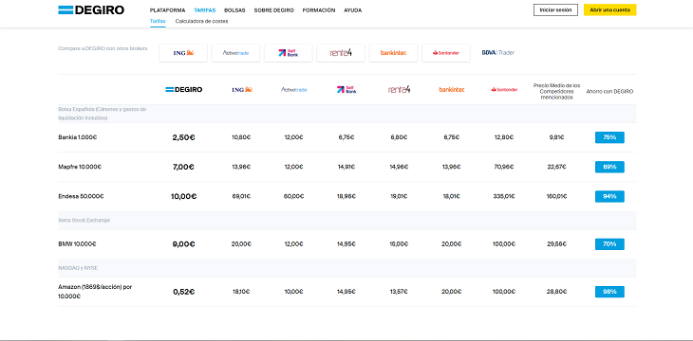Select Activotrade broker comparison card
Screen dimensions: 693x341
[235, 53]
